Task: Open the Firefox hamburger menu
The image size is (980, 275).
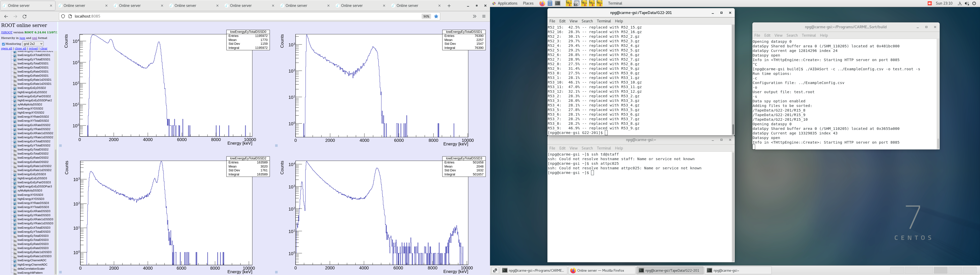Action: coord(484,16)
